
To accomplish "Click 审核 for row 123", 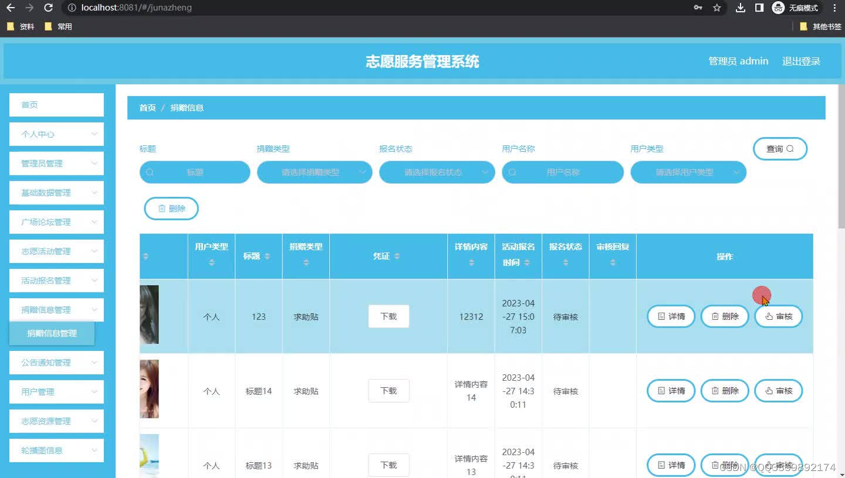I will click(x=779, y=316).
